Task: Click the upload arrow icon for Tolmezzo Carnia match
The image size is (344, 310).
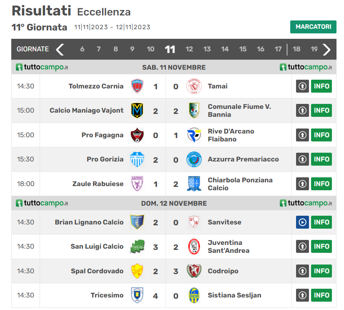Action: (x=302, y=86)
